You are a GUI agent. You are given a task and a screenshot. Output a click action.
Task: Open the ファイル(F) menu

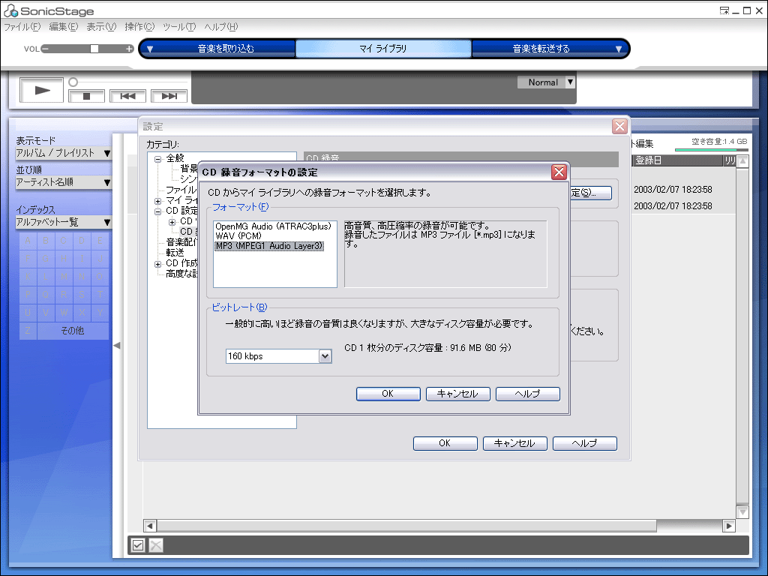[22, 27]
